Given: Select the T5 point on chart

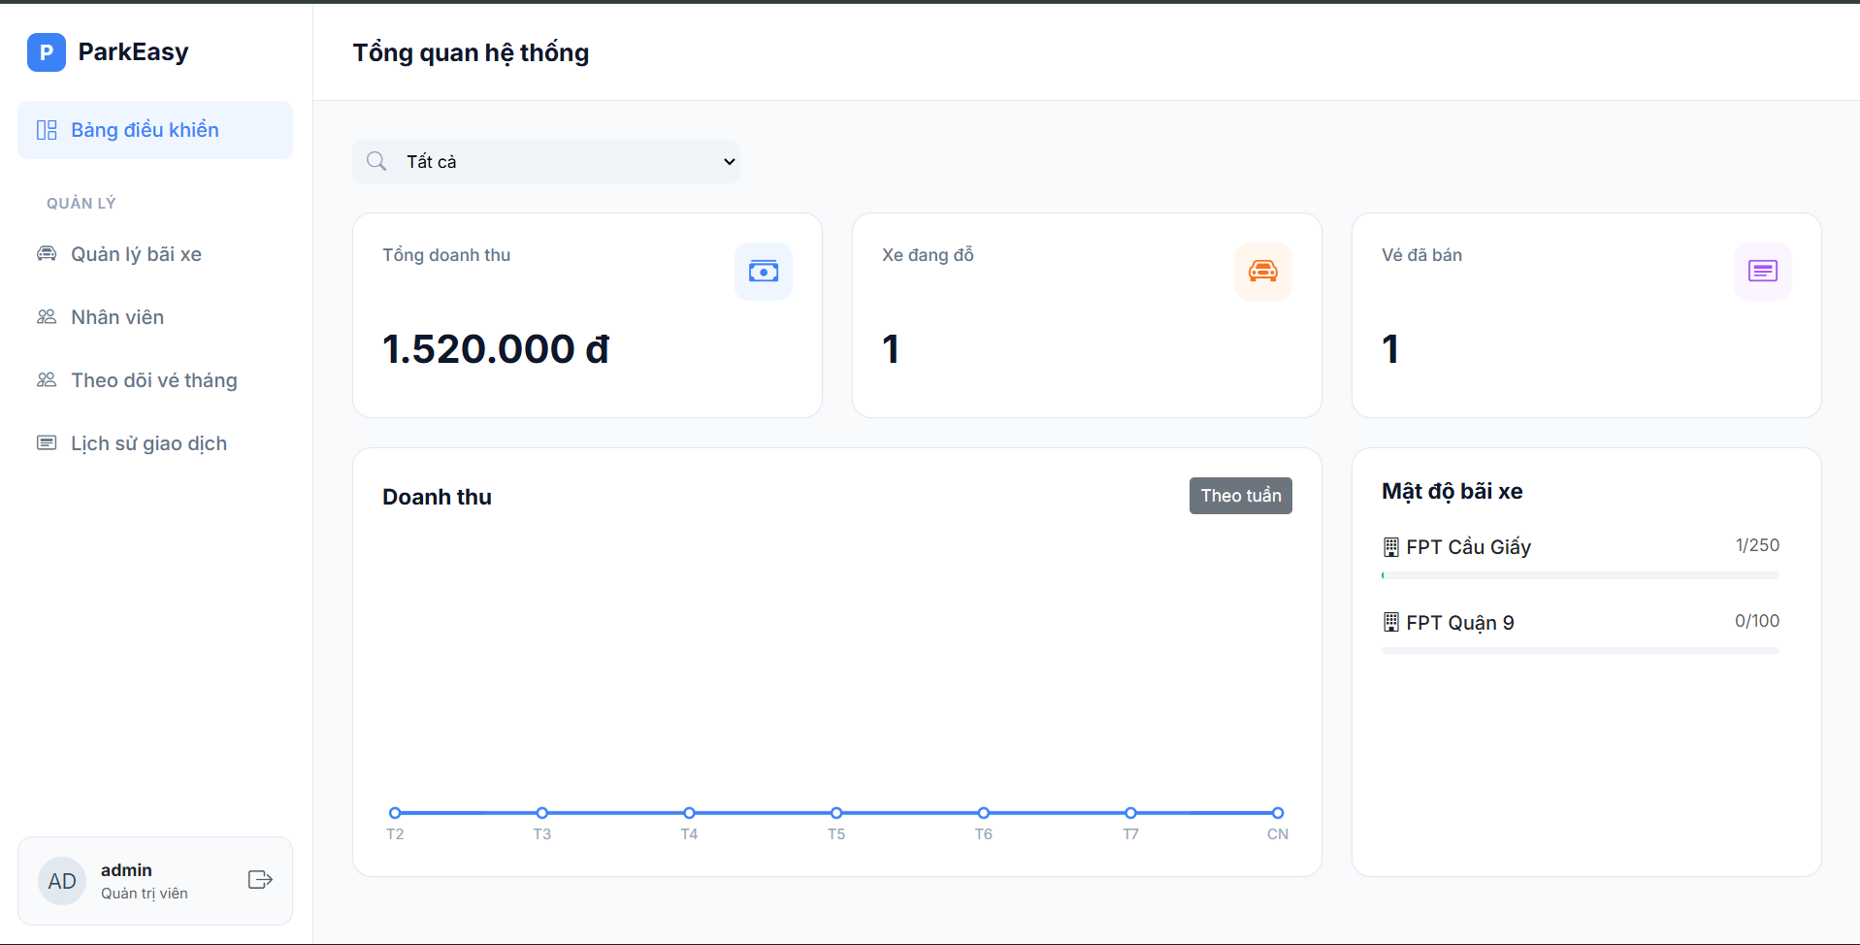Looking at the screenshot, I should (x=836, y=813).
